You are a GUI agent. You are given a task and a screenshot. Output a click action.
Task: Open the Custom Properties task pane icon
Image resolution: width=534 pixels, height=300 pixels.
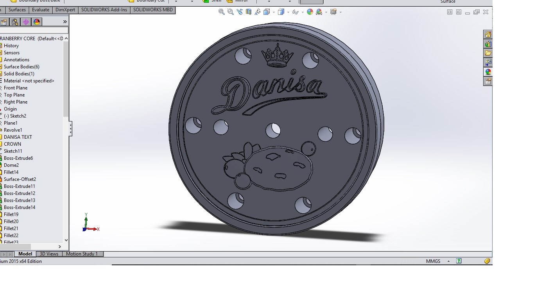click(488, 81)
